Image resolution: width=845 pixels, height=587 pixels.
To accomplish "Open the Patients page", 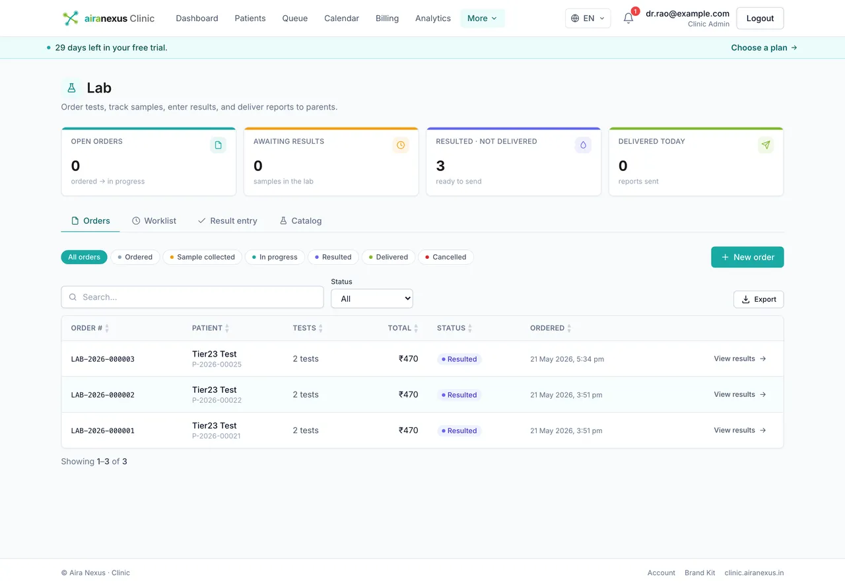I will [250, 18].
